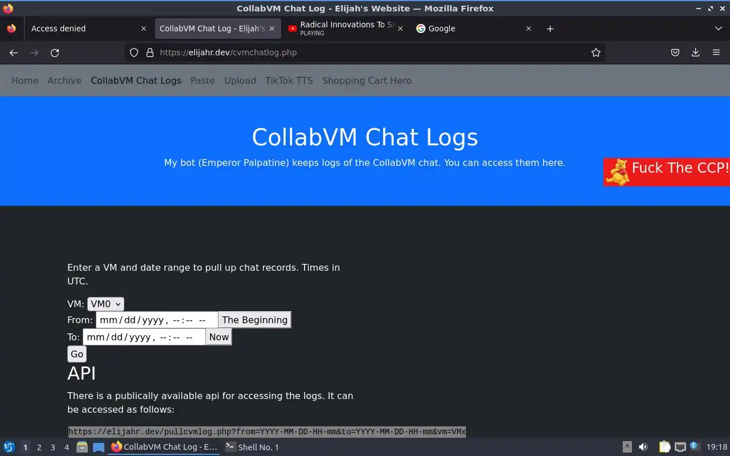Open the Paste nav link
This screenshot has width=730, height=456.
pos(202,80)
